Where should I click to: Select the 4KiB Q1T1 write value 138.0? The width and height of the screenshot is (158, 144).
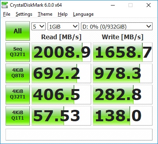point(123,116)
